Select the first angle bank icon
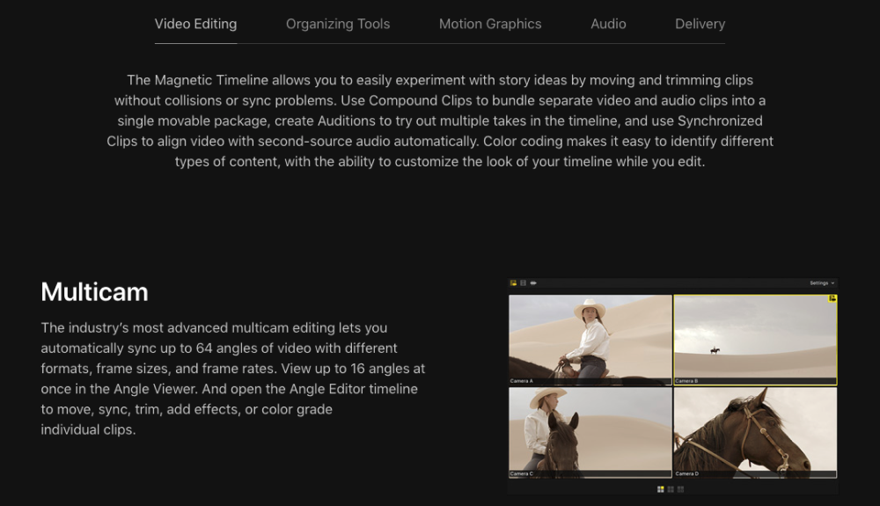 (661, 488)
